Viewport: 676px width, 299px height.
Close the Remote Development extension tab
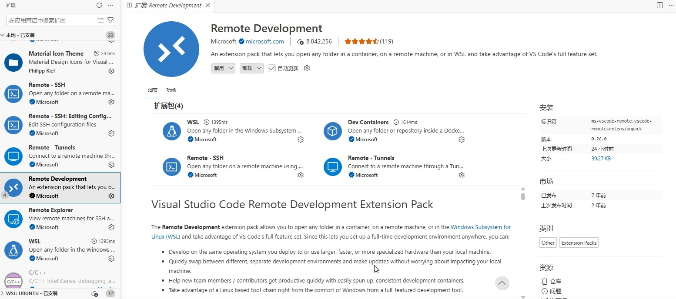click(207, 5)
